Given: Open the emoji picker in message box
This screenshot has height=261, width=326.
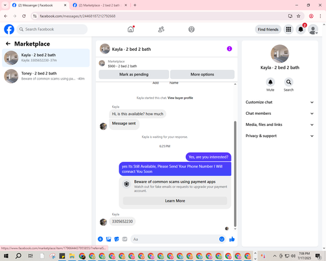Looking at the screenshot, I should click(x=222, y=239).
